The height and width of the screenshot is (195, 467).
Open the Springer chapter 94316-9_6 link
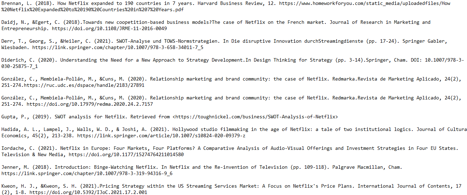(x=87, y=173)
